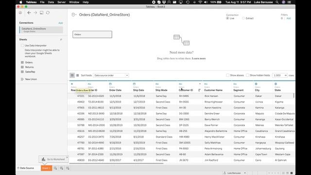Click the bar chart icon in Go to Worksheet
311x175 pixels.
tap(43, 159)
